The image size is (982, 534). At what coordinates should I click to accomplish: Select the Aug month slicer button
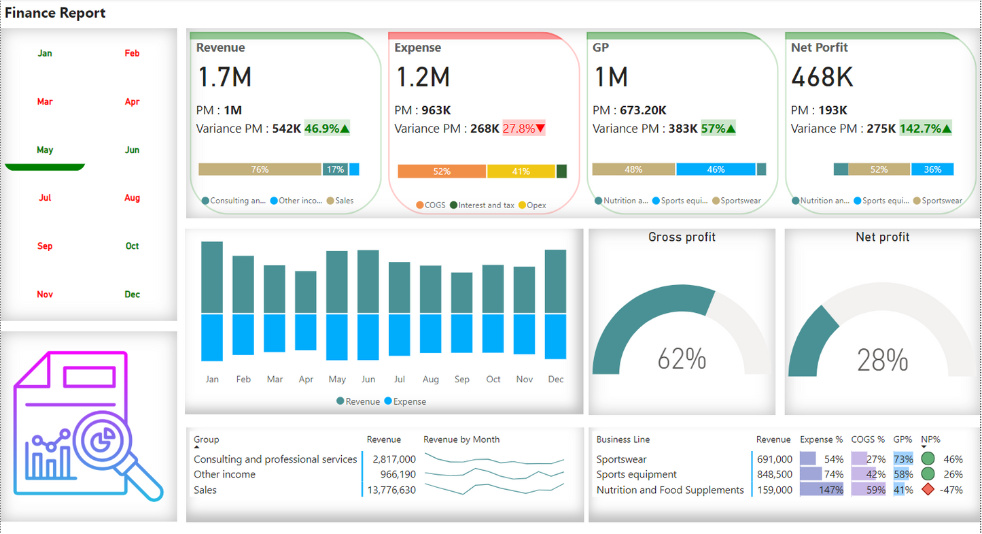click(x=132, y=198)
